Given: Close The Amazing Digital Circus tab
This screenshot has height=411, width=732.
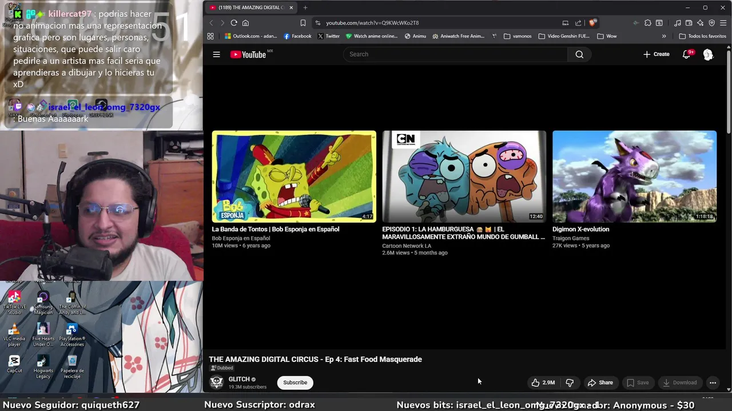Looking at the screenshot, I should 291,7.
